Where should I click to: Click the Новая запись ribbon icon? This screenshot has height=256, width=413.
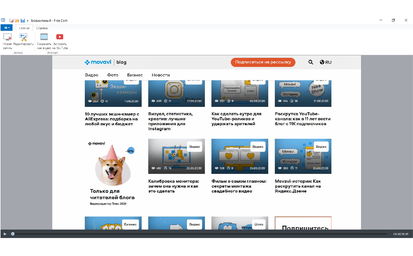pyautogui.click(x=7, y=37)
